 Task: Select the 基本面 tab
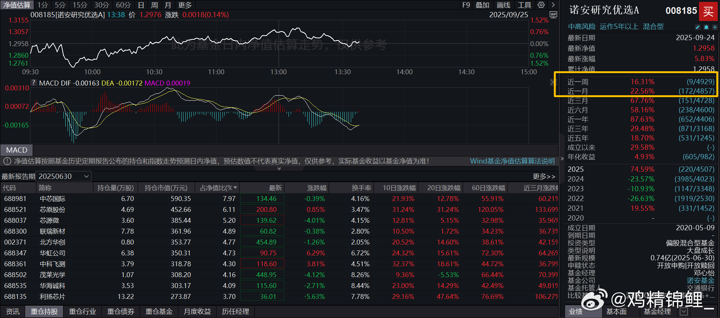[616, 312]
